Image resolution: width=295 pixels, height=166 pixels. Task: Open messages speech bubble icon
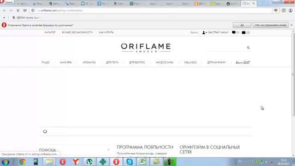pos(234,32)
